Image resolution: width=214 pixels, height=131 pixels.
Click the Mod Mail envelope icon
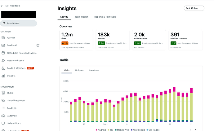3,45
